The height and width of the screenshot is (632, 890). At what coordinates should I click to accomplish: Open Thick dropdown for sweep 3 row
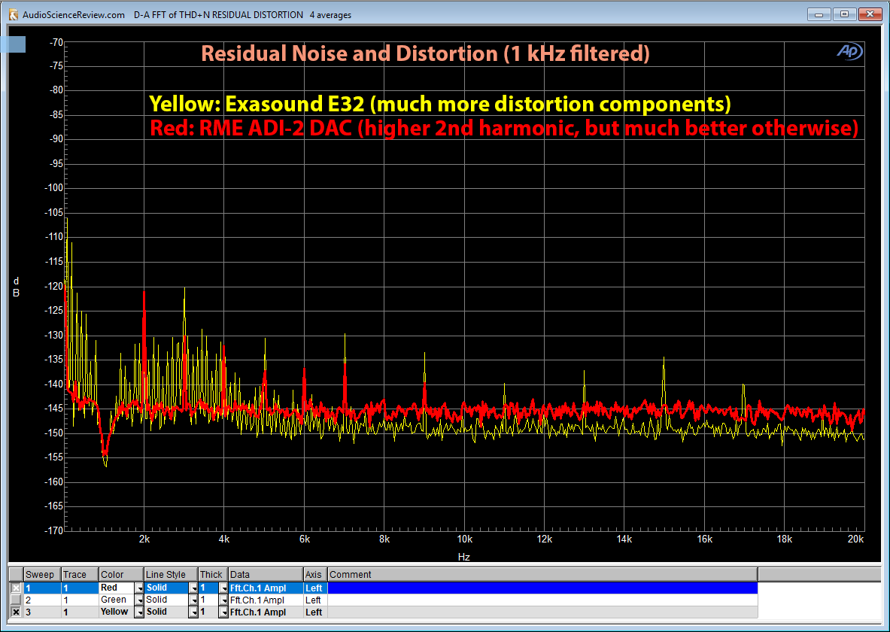[x=223, y=612]
